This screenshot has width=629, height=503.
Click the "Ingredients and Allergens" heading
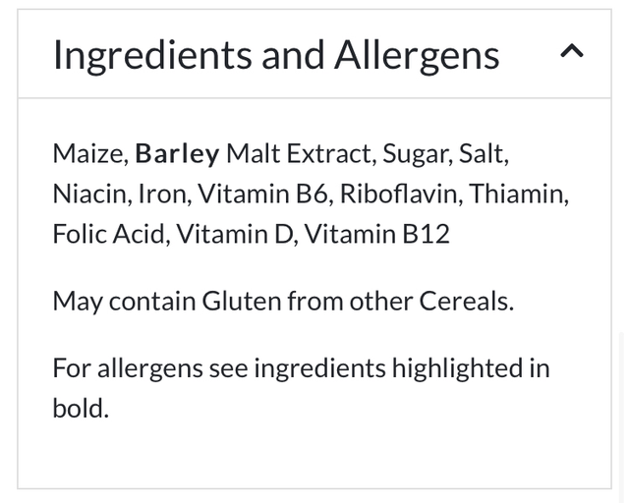click(275, 55)
